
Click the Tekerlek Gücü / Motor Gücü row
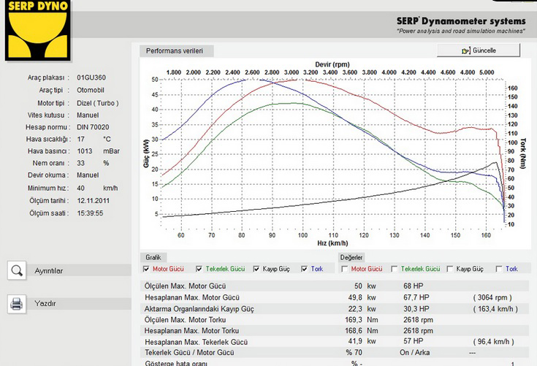point(335,352)
